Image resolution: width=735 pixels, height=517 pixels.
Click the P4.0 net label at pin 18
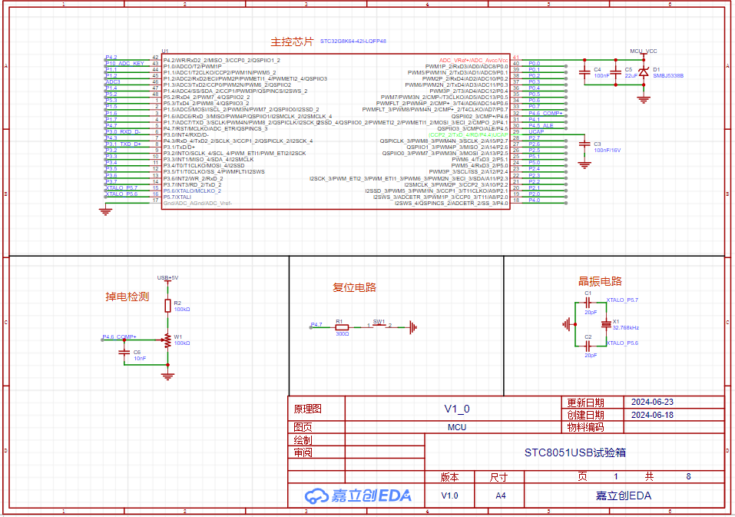pos(535,201)
